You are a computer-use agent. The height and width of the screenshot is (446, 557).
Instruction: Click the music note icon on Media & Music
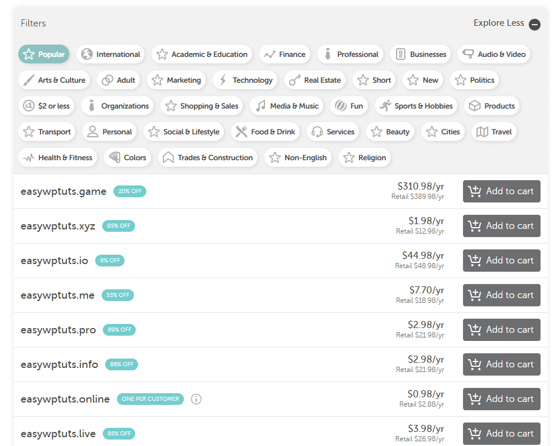click(x=261, y=106)
